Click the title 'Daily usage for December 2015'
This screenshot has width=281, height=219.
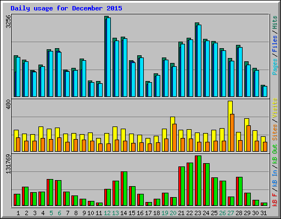(x=66, y=8)
